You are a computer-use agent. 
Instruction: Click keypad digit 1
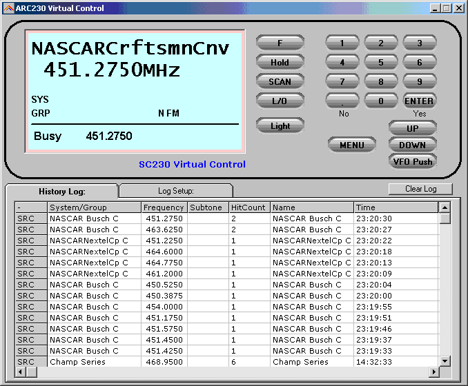[342, 43]
